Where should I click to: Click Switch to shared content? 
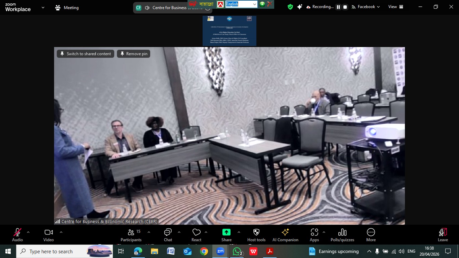[85, 54]
